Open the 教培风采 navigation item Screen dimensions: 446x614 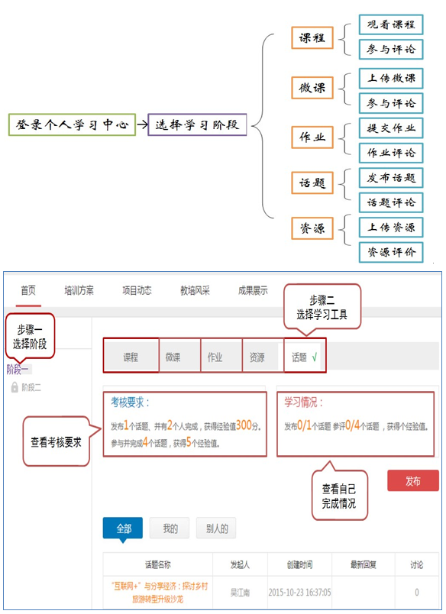195,290
